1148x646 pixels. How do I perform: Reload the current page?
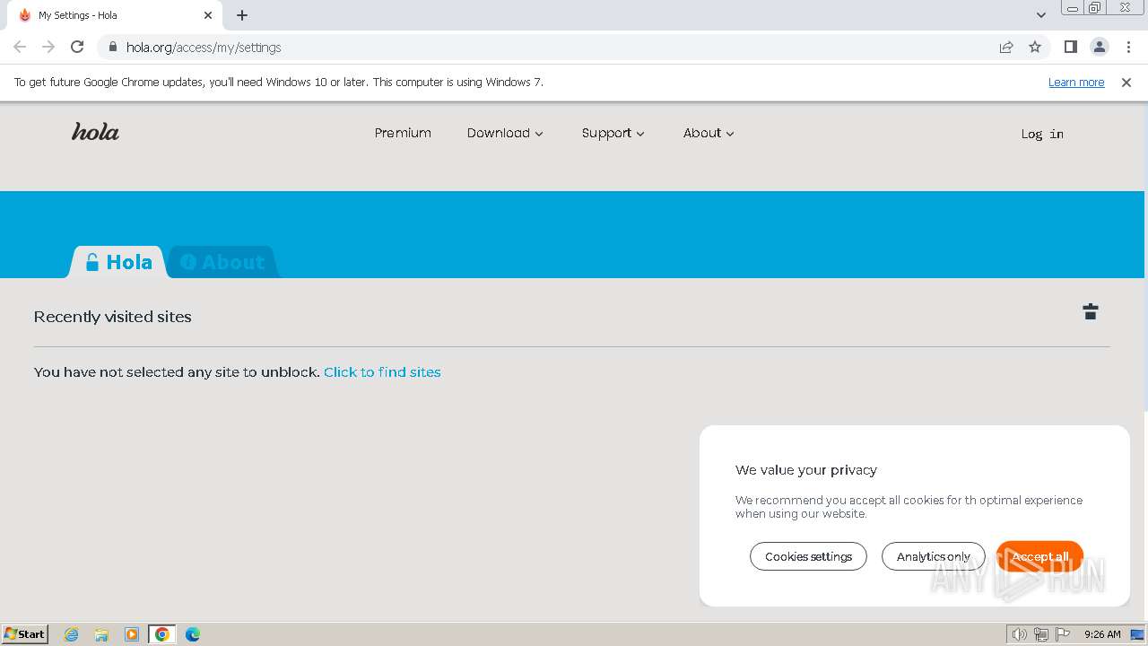coord(77,47)
